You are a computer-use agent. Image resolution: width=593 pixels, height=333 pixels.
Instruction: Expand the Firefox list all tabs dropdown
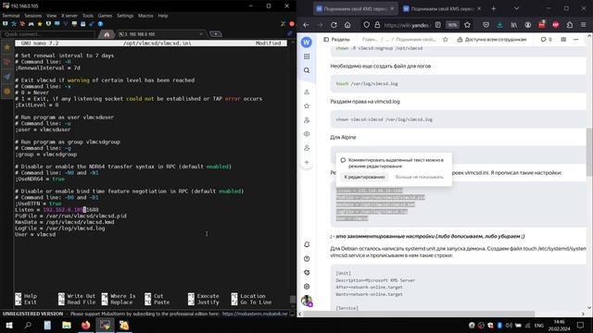coord(516,8)
